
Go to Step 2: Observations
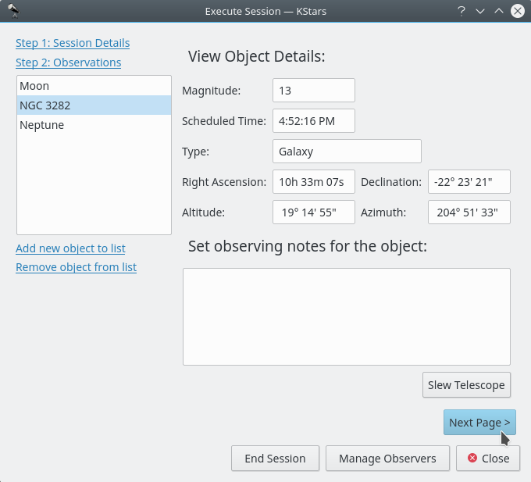click(68, 62)
